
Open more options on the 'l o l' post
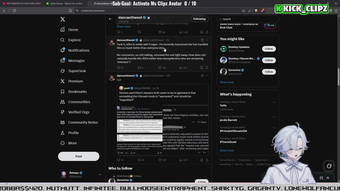point(207,76)
